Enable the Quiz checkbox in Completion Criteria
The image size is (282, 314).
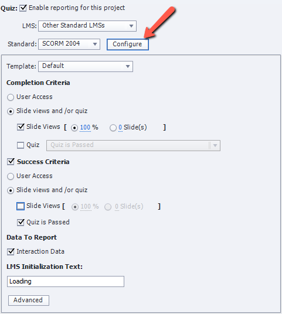[x=21, y=145]
